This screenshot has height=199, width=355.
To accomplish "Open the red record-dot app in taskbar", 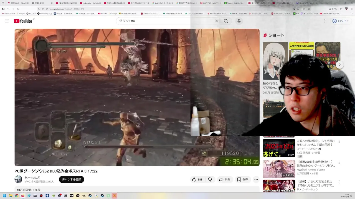I will (41, 196).
